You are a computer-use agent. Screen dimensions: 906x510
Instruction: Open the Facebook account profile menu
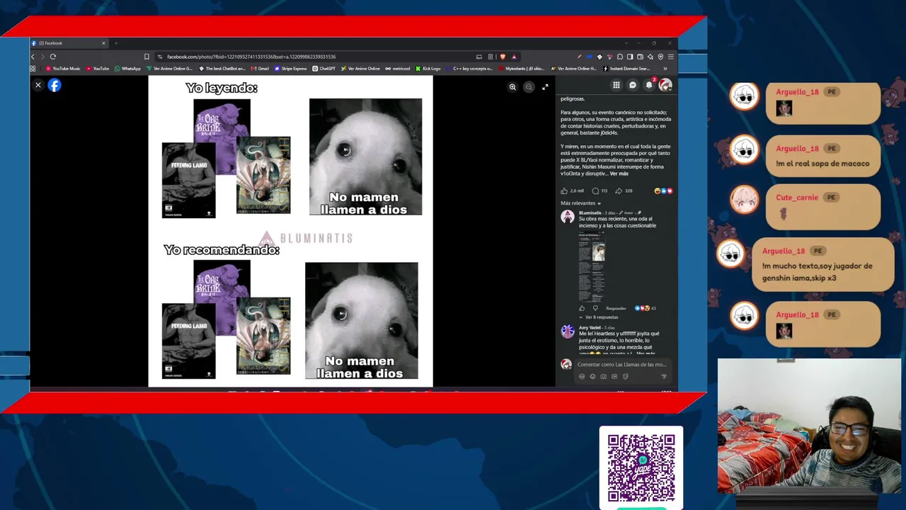point(665,85)
